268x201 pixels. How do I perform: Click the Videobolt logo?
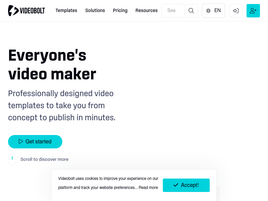tap(26, 11)
